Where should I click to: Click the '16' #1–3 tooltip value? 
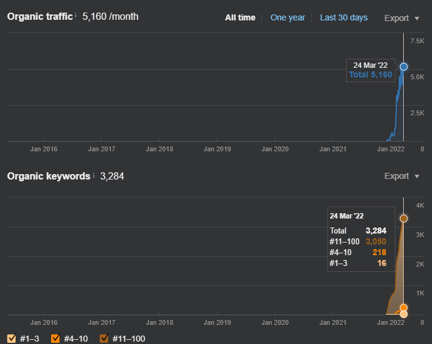point(382,263)
